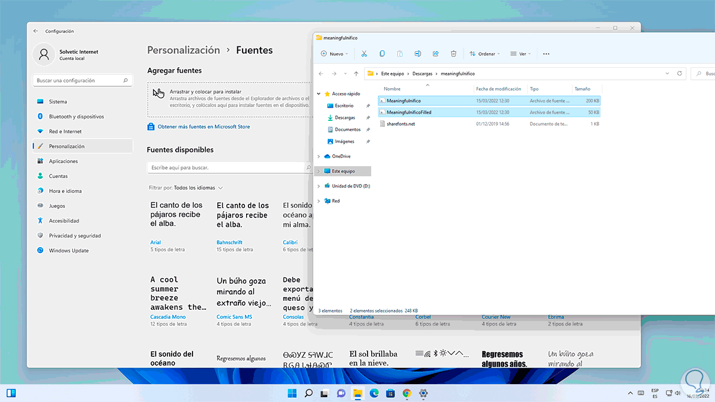This screenshot has width=715, height=402.
Task: Click the Copy icon in Explorer toolbar
Action: [x=382, y=54]
